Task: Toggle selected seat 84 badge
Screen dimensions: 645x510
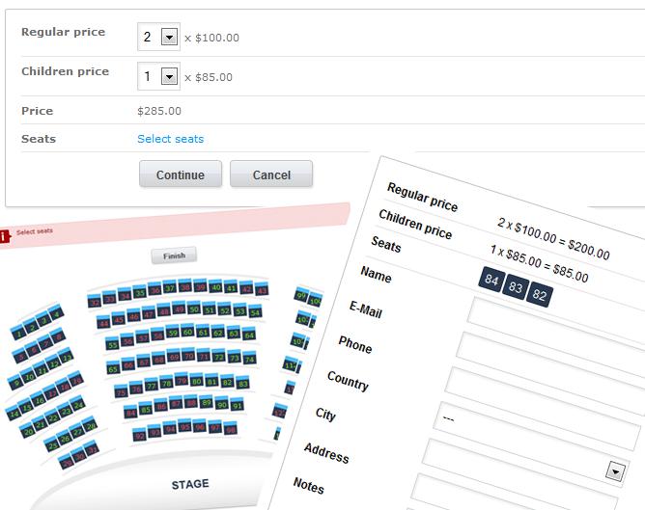Action: [x=491, y=280]
